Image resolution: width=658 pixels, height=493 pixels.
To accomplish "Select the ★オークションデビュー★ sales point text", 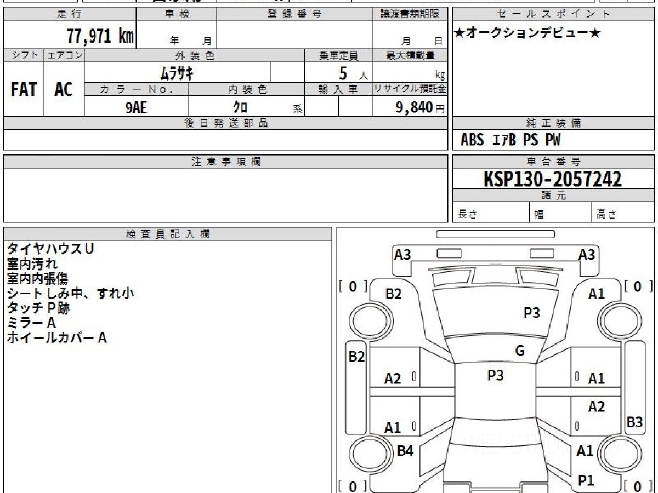I will [527, 33].
